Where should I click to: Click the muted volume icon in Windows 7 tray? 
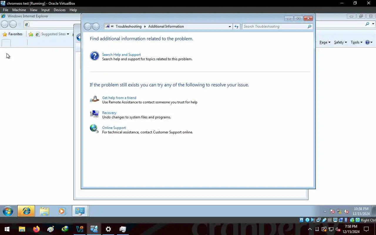(x=346, y=211)
